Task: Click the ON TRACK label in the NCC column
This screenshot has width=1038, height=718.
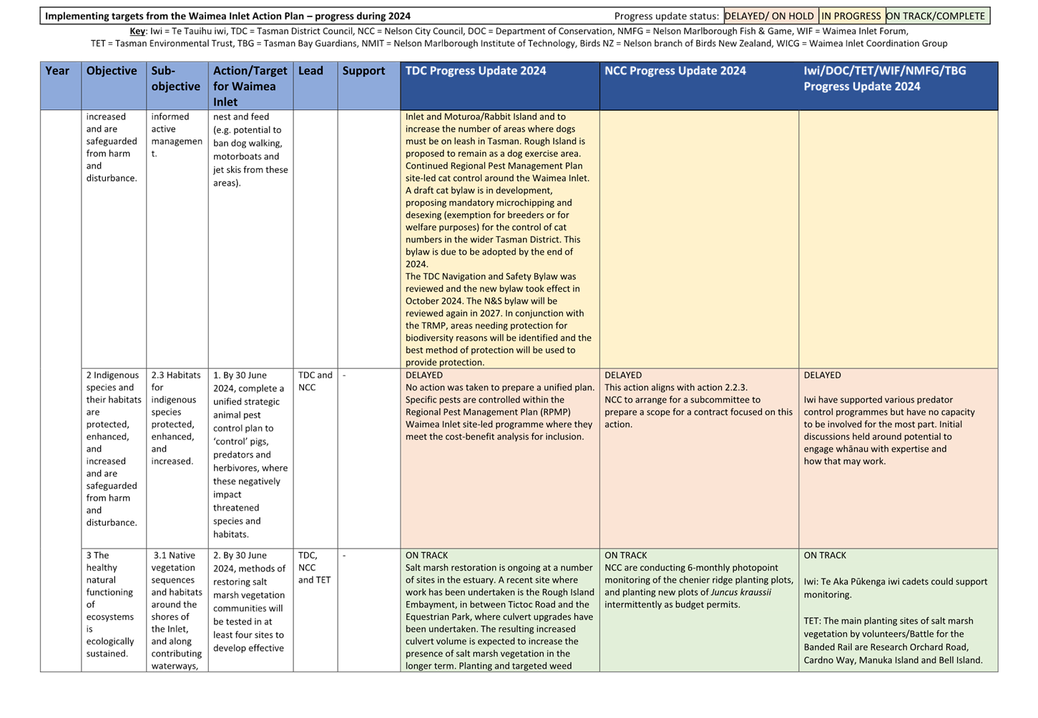Action: (x=626, y=555)
